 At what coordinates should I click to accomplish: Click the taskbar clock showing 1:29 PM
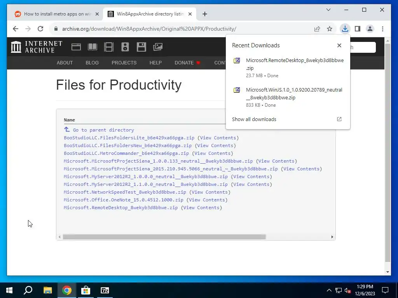tap(365, 290)
